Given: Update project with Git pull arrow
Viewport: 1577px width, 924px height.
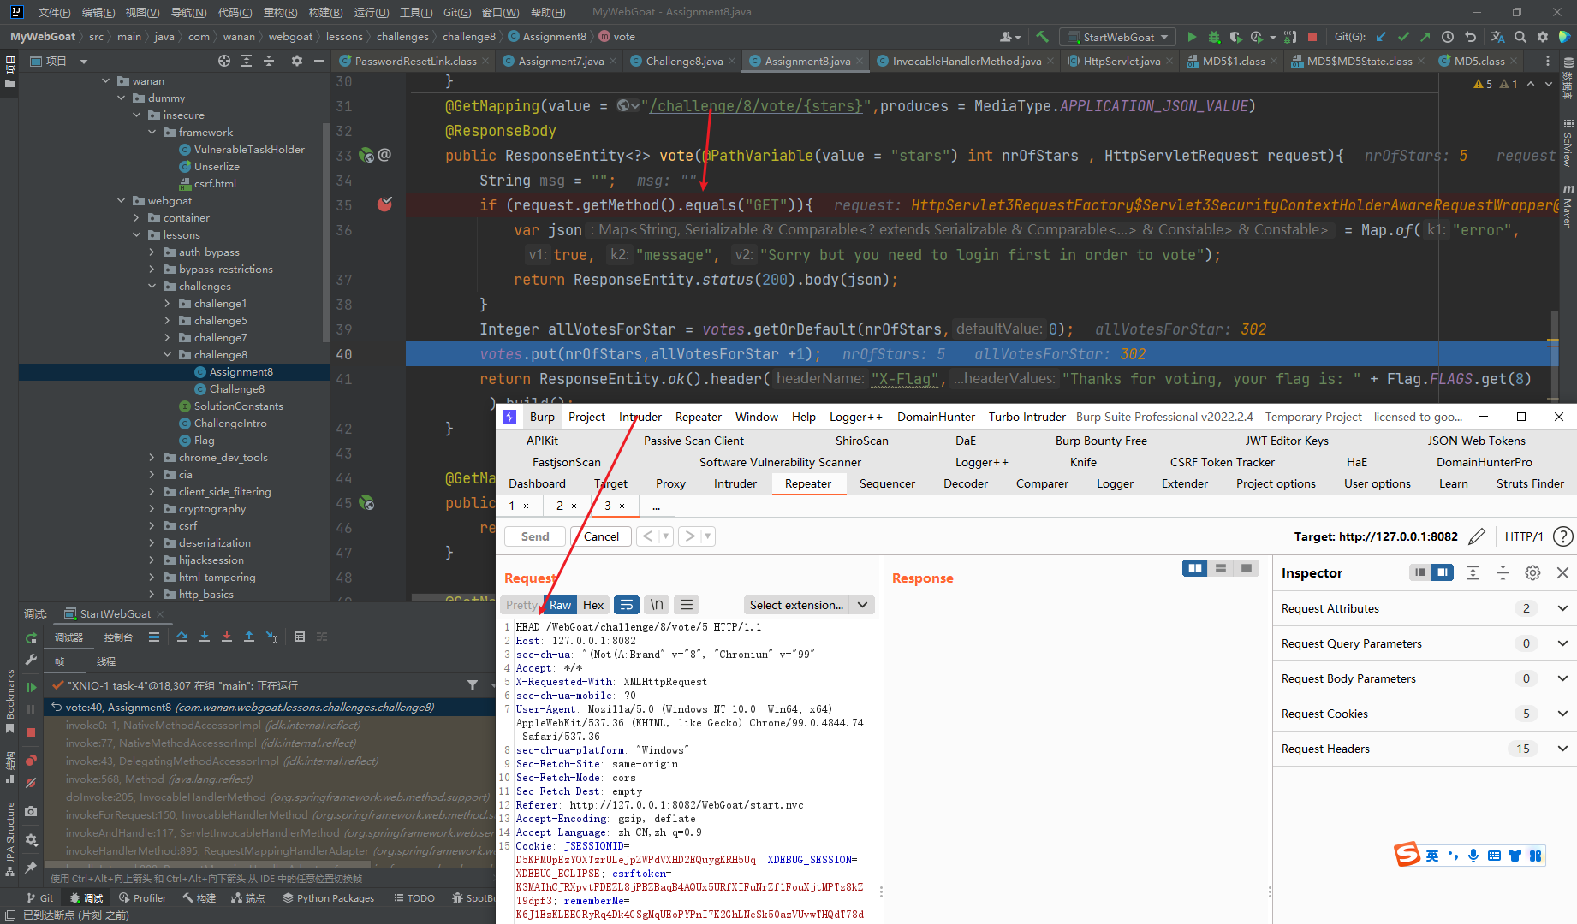Looking at the screenshot, I should [x=1381, y=37].
